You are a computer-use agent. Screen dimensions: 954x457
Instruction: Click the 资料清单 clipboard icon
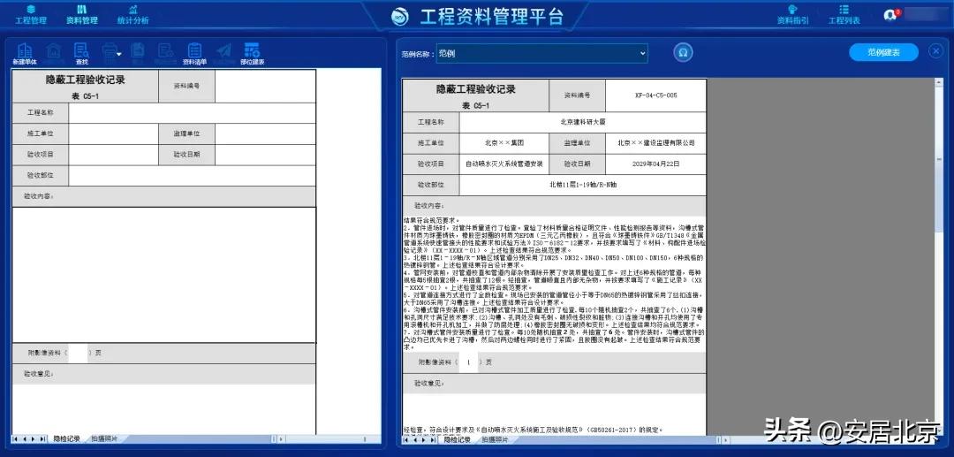(x=194, y=54)
